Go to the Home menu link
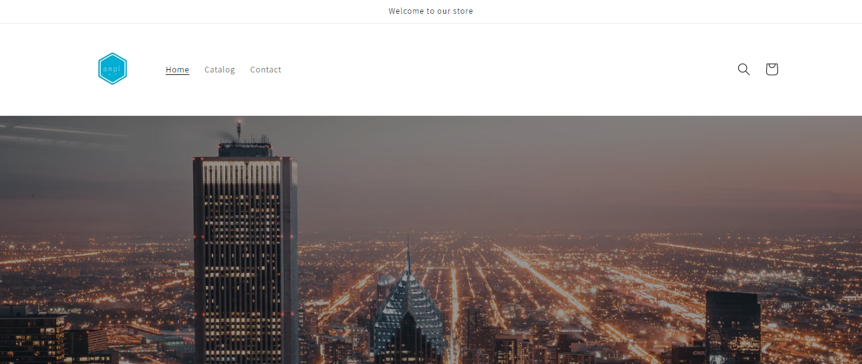This screenshot has height=364, width=862. tap(177, 69)
